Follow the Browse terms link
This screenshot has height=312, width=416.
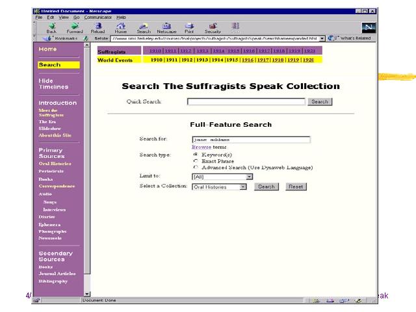[x=201, y=147]
